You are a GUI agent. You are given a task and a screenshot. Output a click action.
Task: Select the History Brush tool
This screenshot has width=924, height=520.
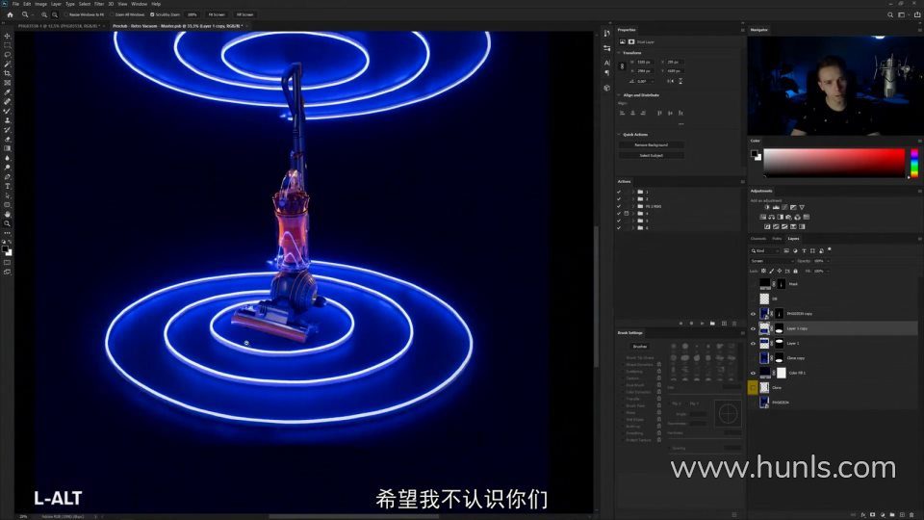(x=8, y=130)
